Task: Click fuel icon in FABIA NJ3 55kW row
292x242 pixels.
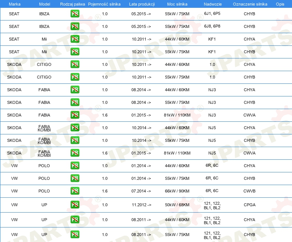Action: [75, 102]
